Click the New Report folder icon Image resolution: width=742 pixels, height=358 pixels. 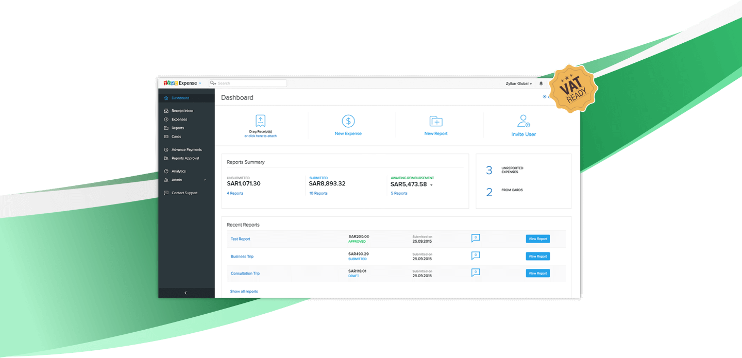click(x=436, y=121)
